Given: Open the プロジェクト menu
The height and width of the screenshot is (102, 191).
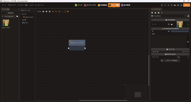Looking at the screenshot, I should coord(12,5).
